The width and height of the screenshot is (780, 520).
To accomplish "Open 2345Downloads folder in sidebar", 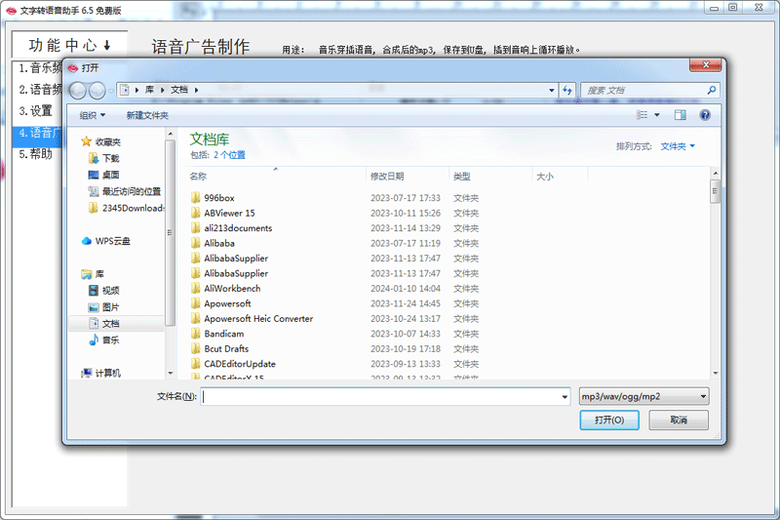I will (127, 208).
